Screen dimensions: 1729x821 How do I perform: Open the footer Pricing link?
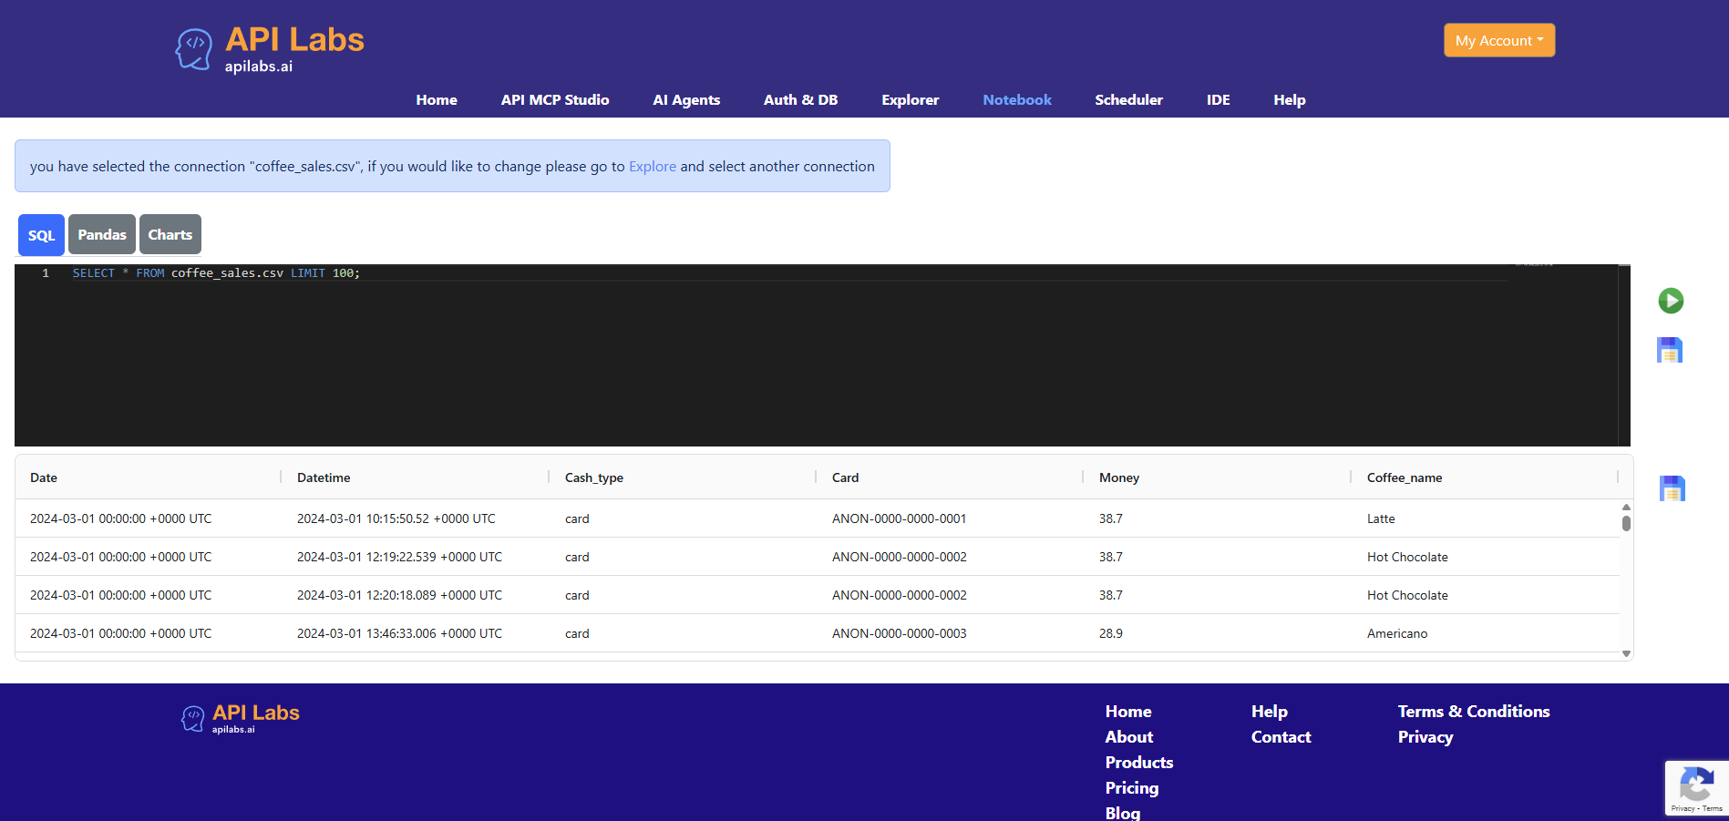pyautogui.click(x=1132, y=788)
